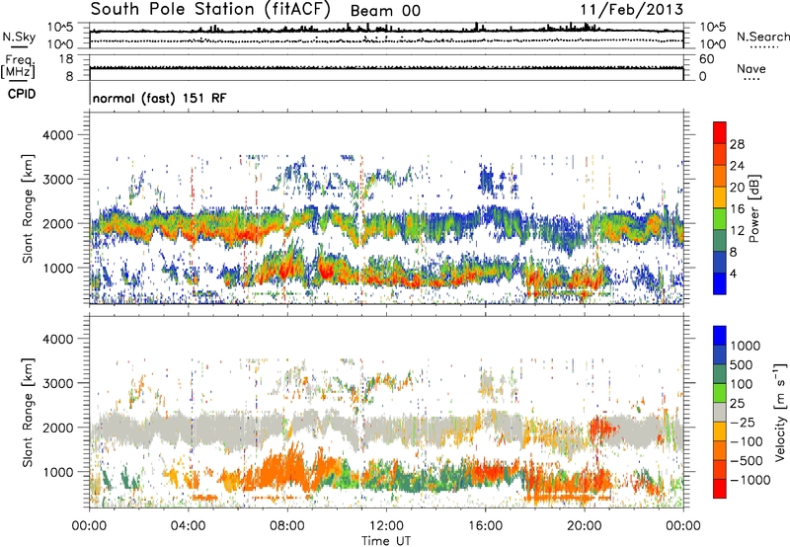790x547 pixels.
Task: Click the '-1000' tick on the velocity colorbar
Action: point(750,480)
